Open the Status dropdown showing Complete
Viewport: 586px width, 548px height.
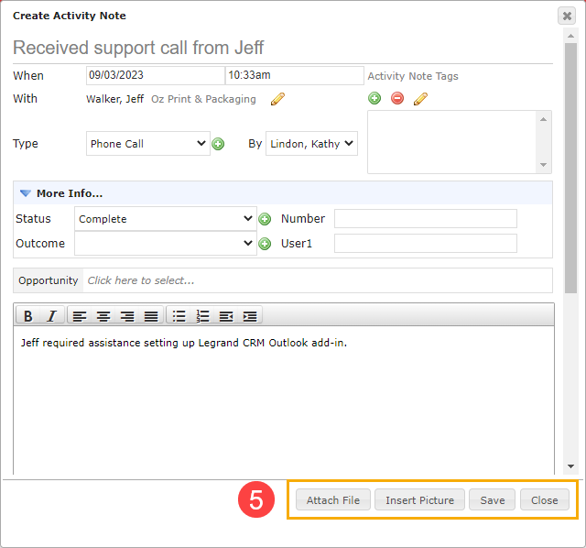[166, 218]
